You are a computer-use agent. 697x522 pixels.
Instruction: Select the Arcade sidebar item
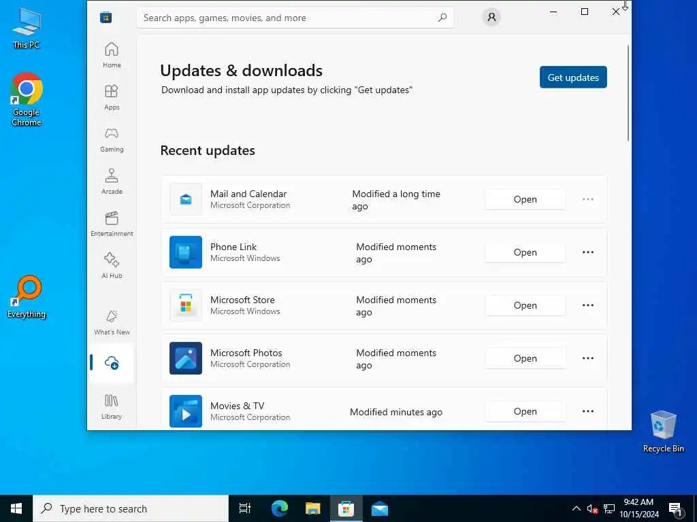[x=112, y=182]
